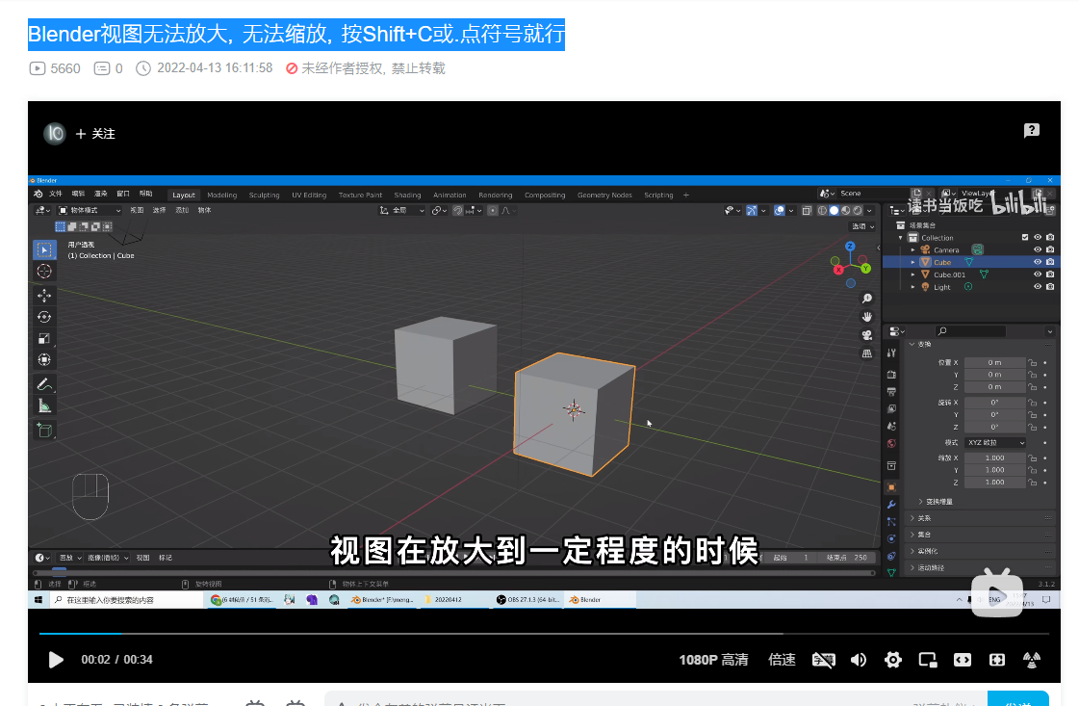Toggle the lock on location X
The height and width of the screenshot is (706, 1079).
tap(1032, 362)
